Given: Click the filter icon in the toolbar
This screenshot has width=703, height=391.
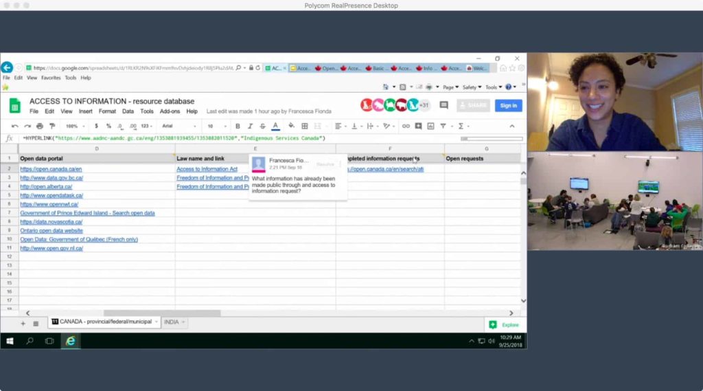Looking at the screenshot, I should tap(443, 126).
